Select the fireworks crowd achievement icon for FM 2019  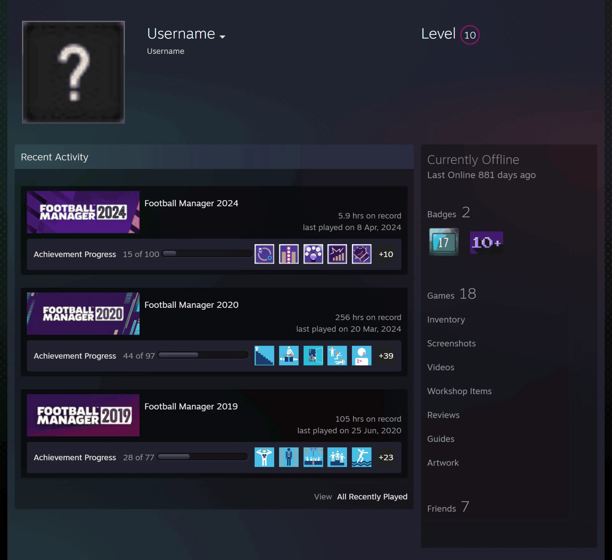coord(313,457)
